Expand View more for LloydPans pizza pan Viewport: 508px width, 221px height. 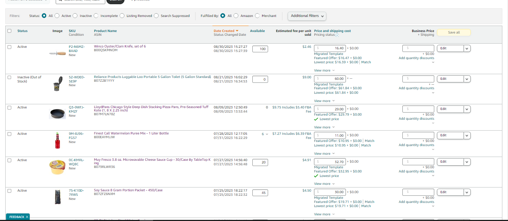[323, 127]
